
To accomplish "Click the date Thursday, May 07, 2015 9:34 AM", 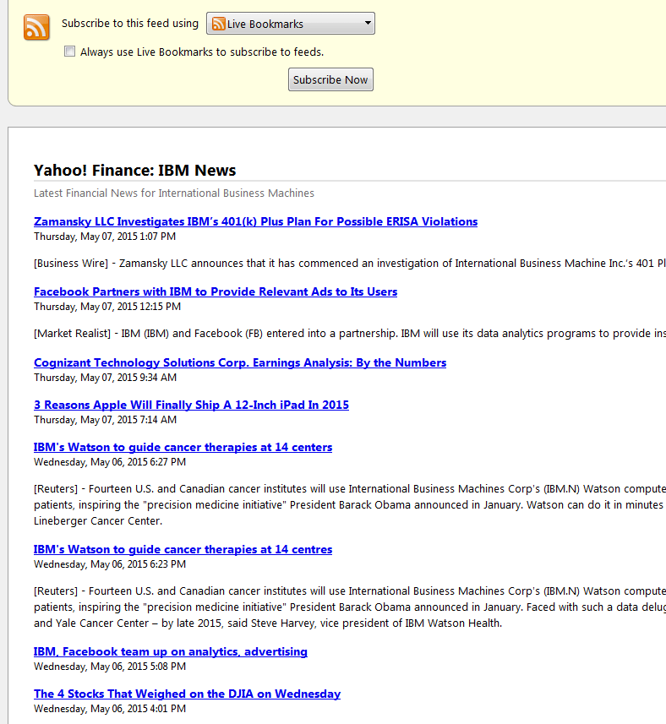I will pos(106,378).
